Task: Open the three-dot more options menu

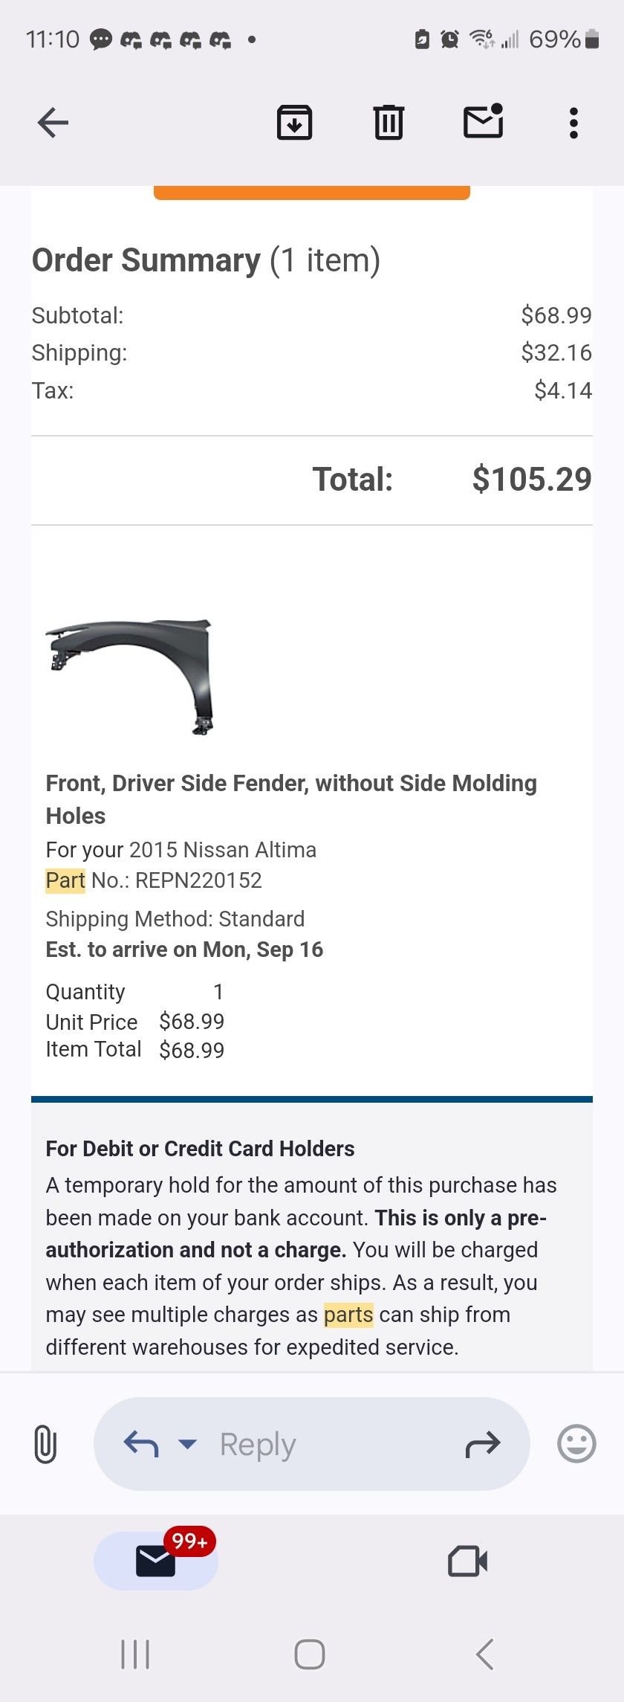Action: (573, 123)
